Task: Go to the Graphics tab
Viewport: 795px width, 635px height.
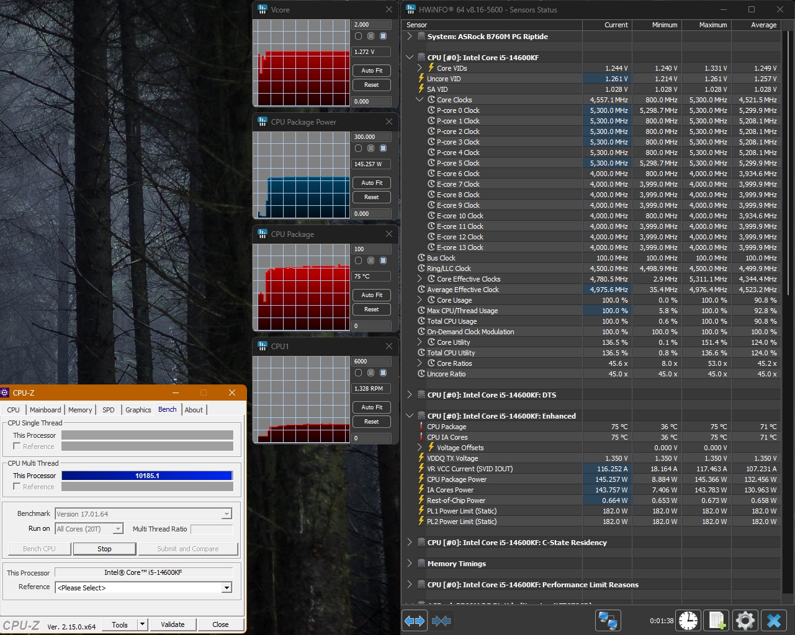Action: coord(138,410)
